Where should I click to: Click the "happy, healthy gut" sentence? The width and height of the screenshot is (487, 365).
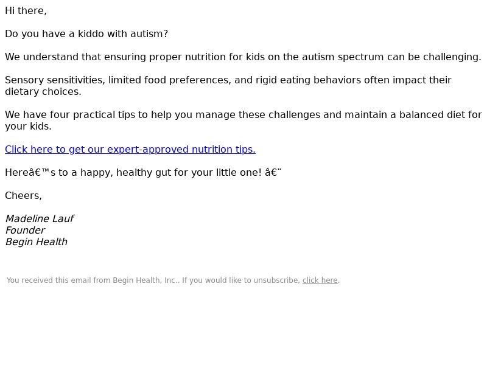[x=143, y=173]
